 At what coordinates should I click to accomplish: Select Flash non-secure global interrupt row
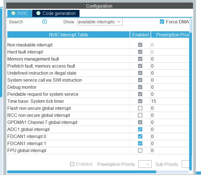pyautogui.click(x=98, y=108)
